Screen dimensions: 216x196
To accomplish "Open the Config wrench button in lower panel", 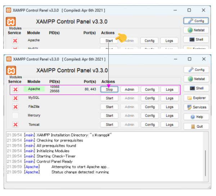I will point(196,69).
